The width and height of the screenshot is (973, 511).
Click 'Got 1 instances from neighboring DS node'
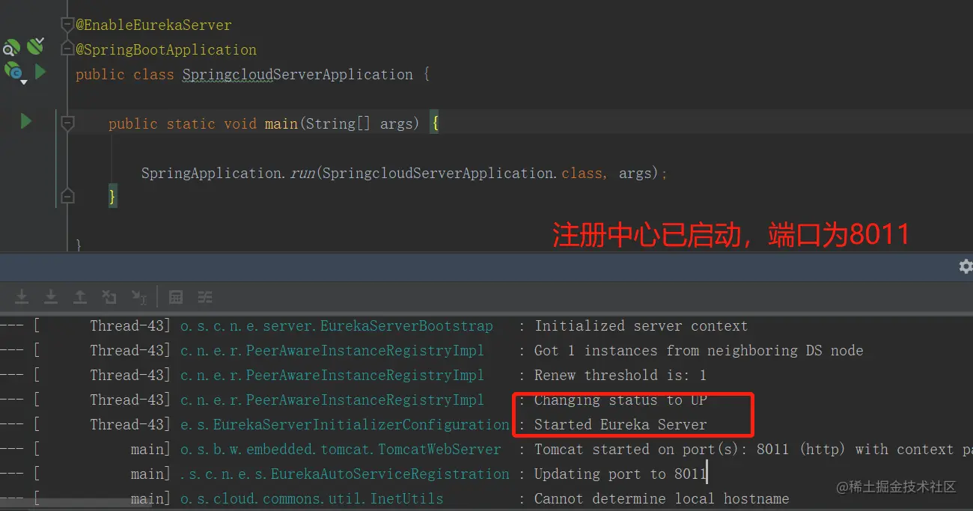(x=698, y=351)
